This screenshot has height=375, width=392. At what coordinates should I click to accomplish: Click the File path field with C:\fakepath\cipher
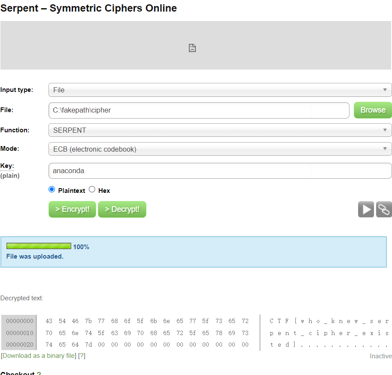198,110
